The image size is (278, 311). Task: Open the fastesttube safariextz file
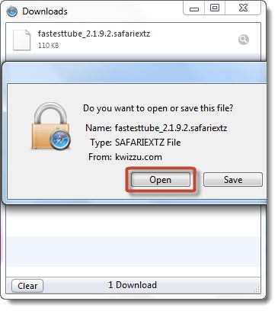point(161,180)
